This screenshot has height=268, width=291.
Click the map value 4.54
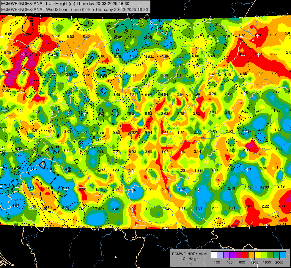(164, 94)
